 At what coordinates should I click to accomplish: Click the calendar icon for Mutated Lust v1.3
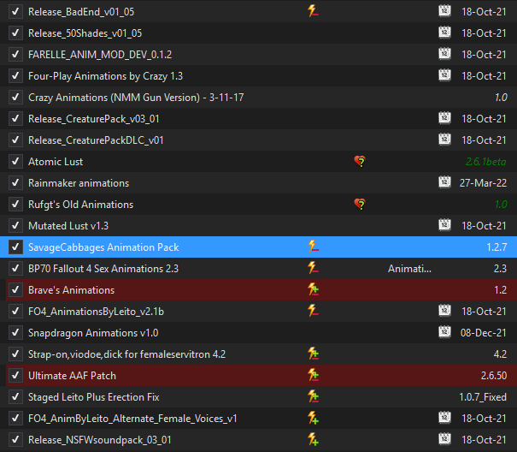(444, 225)
